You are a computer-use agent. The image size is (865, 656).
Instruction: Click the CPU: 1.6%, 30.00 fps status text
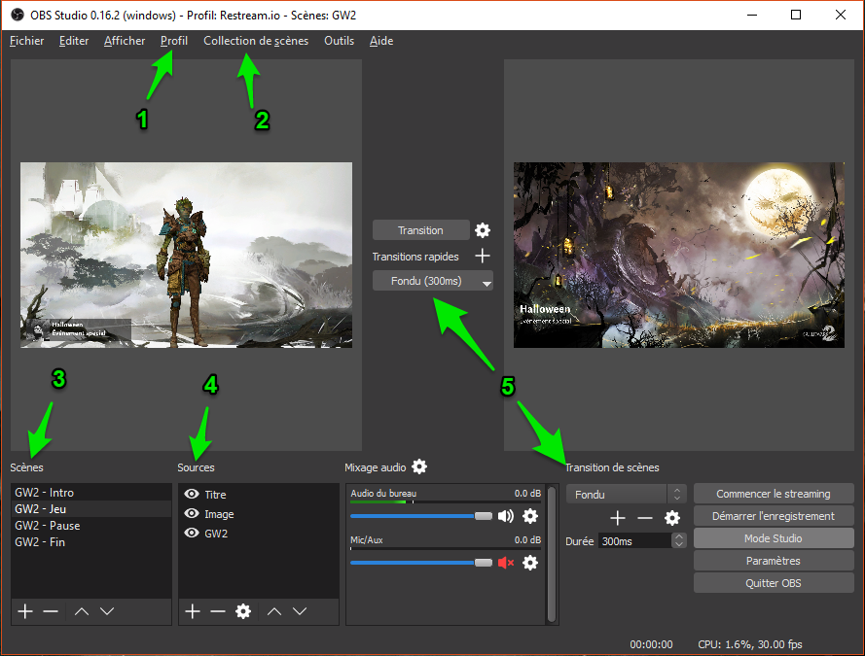(x=750, y=644)
